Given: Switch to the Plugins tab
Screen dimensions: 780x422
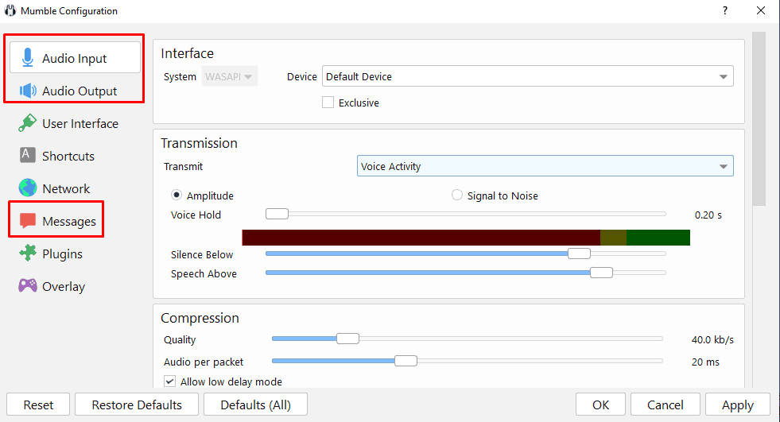Looking at the screenshot, I should [x=75, y=254].
